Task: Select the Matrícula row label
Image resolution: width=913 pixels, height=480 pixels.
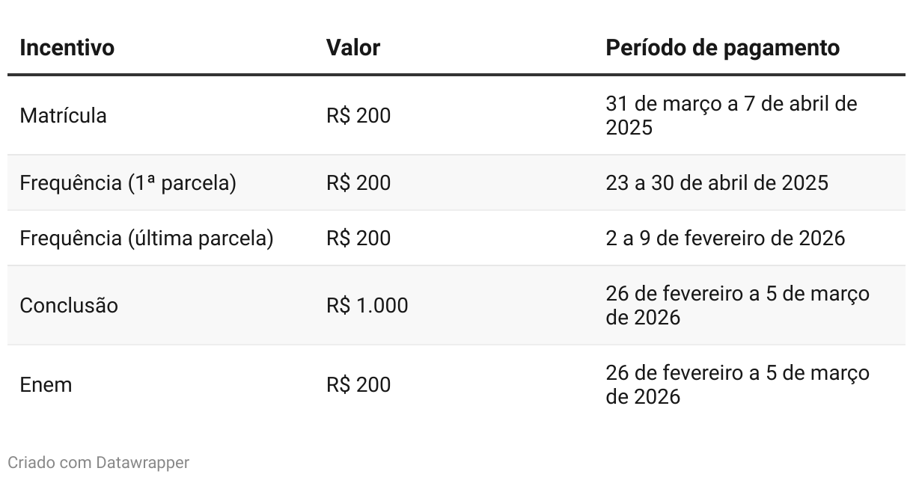Action: 63,116
